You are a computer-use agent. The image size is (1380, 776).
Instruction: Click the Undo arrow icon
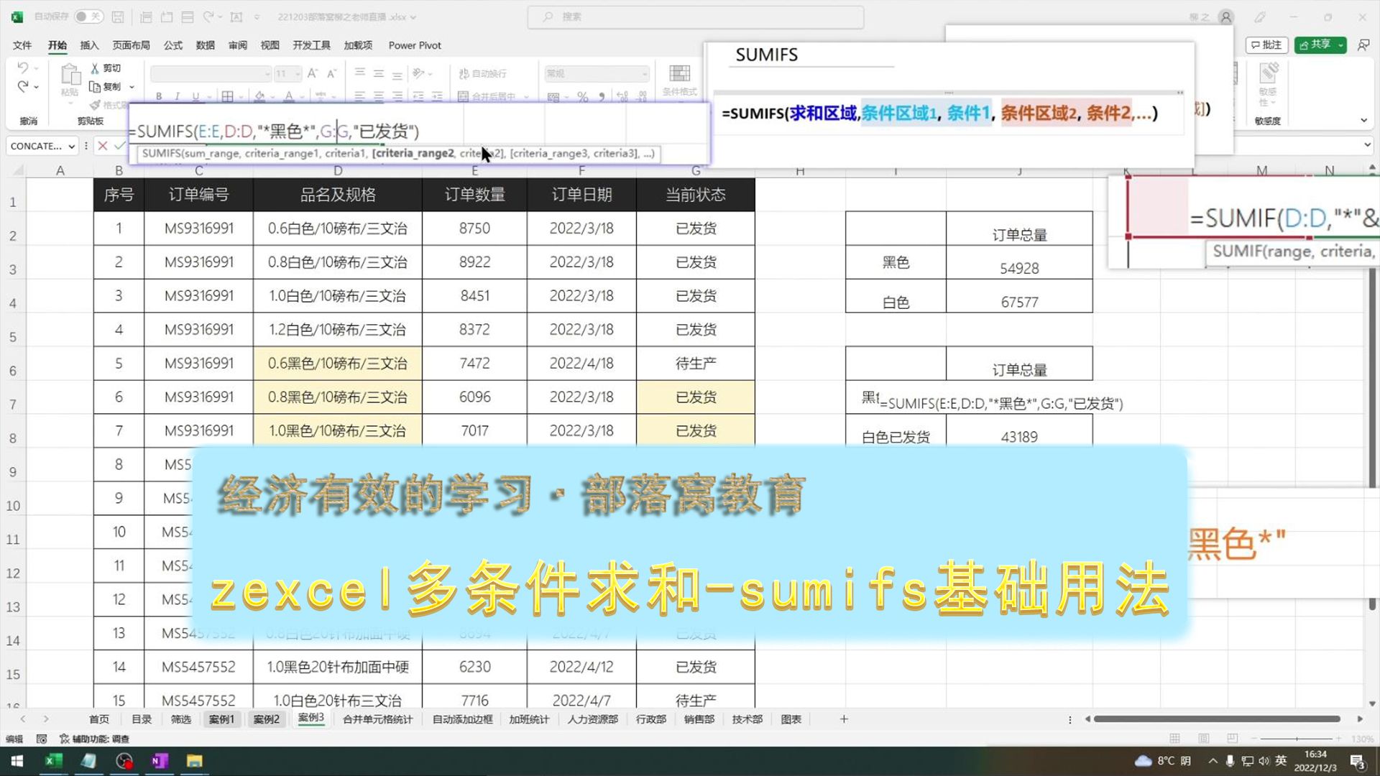pyautogui.click(x=22, y=68)
